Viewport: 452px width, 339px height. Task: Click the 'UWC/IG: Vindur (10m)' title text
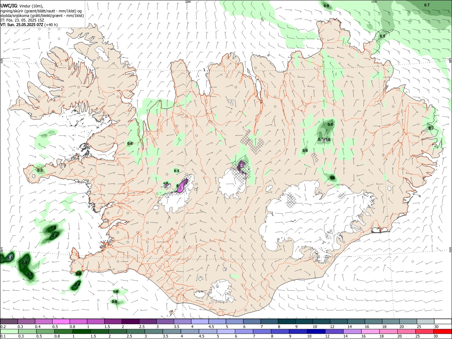pos(22,6)
